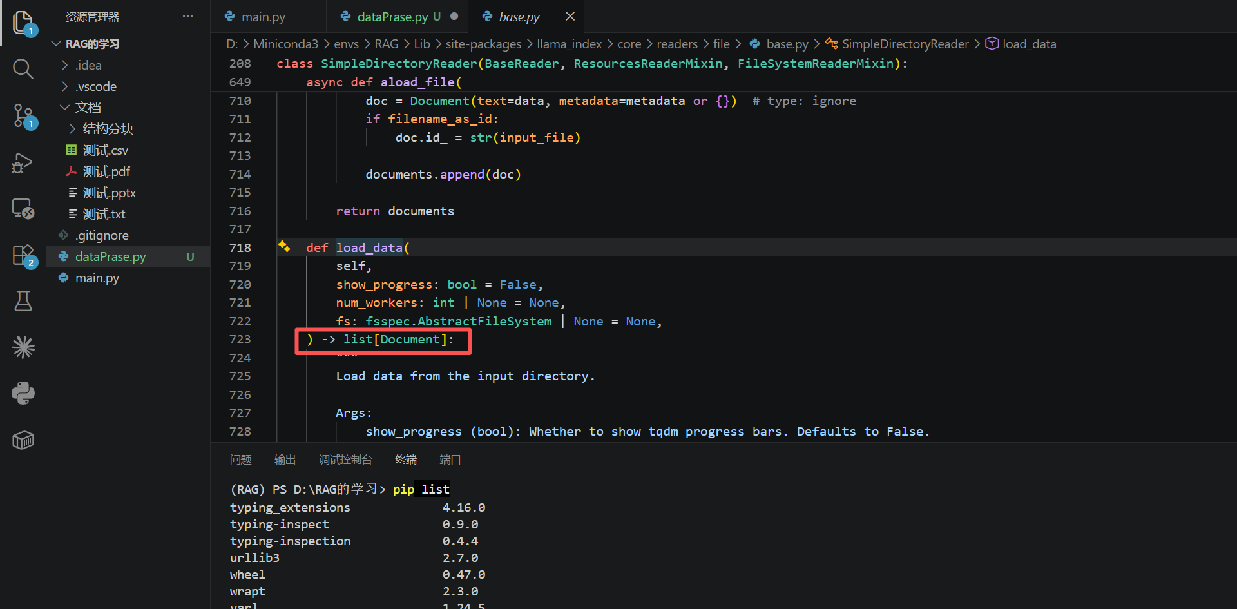The image size is (1237, 609).
Task: Close the base.py tab
Action: [570, 17]
